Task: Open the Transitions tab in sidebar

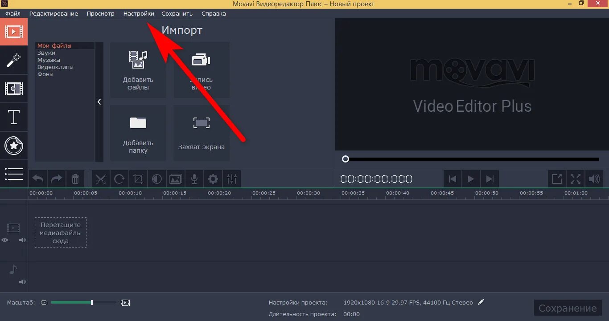Action: pyautogui.click(x=14, y=89)
